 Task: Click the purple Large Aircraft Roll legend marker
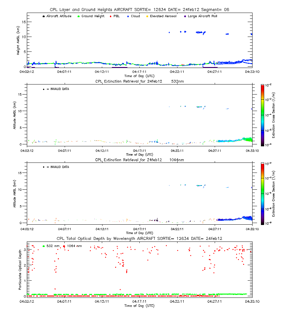185,17
